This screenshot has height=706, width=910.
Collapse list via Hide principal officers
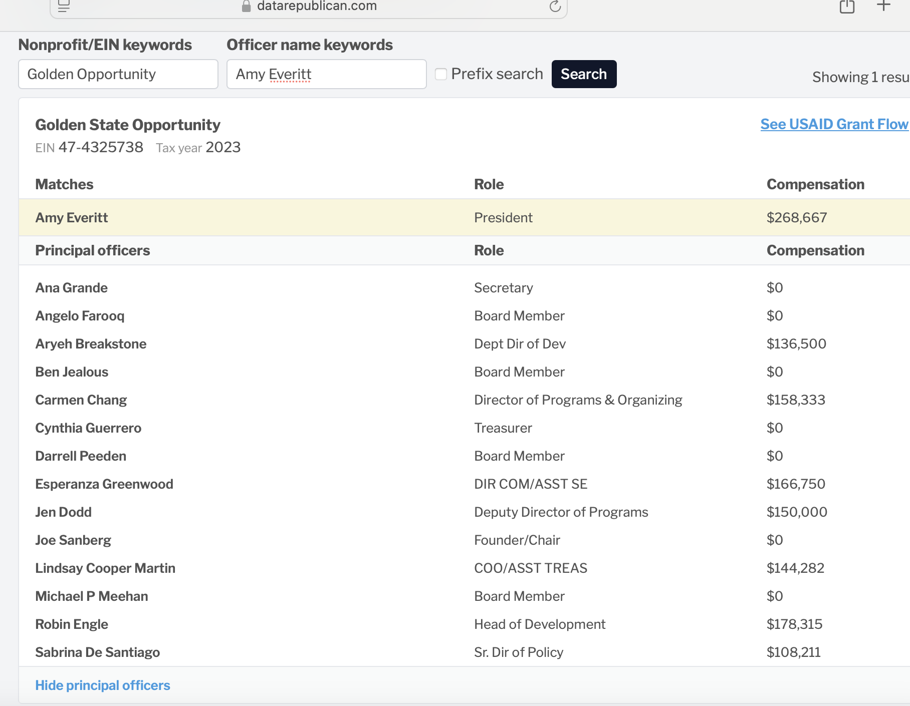103,685
